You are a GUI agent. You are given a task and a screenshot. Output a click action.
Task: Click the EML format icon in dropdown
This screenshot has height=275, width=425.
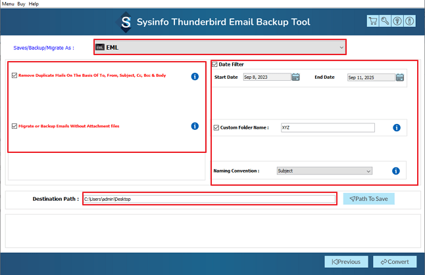[100, 47]
